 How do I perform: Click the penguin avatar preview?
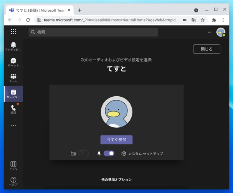[x=116, y=112]
